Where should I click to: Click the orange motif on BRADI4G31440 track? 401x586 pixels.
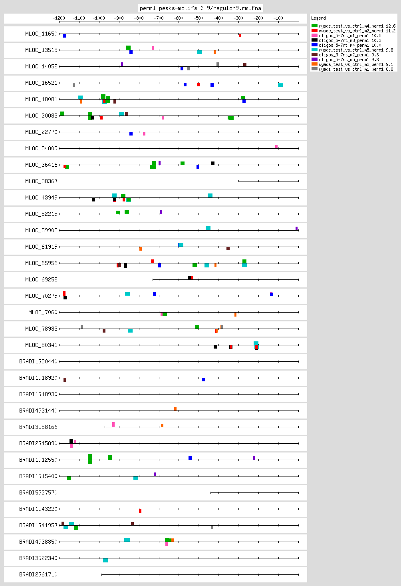click(175, 409)
